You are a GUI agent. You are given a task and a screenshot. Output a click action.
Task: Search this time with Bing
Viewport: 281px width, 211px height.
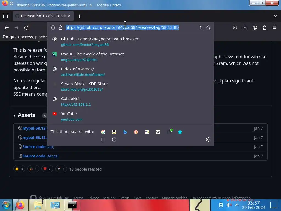pos(125,132)
